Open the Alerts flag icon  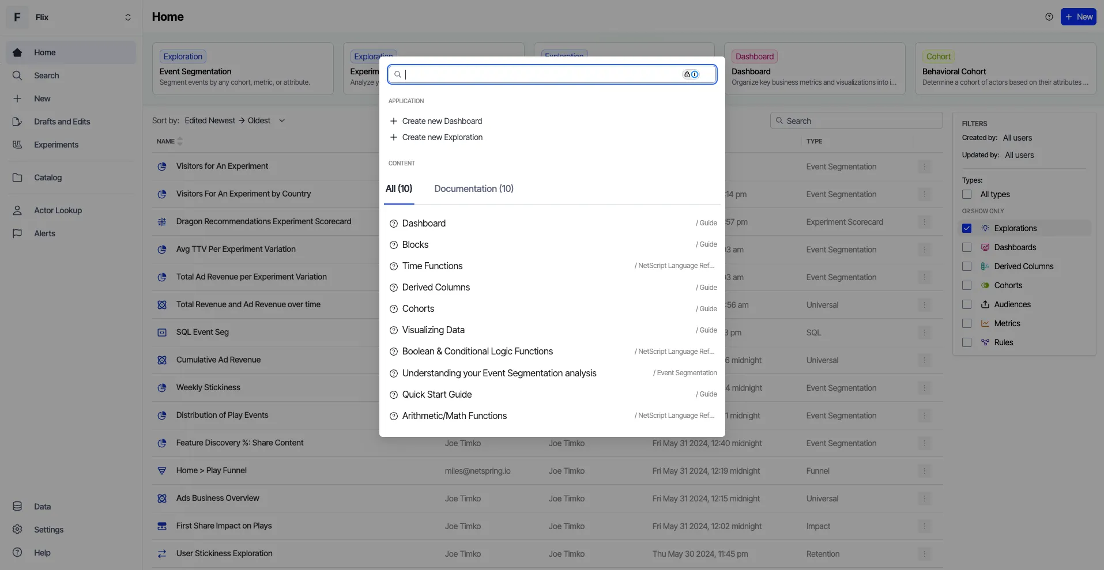pyautogui.click(x=17, y=233)
